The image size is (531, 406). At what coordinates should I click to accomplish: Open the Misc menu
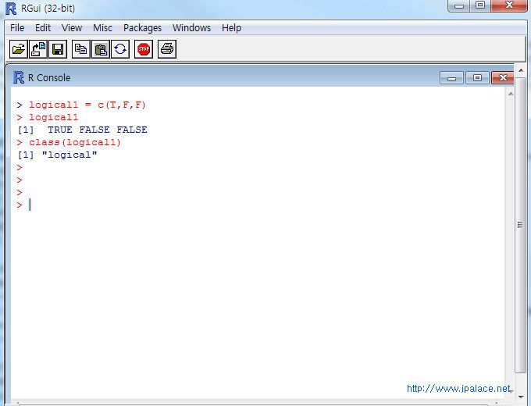(x=102, y=28)
